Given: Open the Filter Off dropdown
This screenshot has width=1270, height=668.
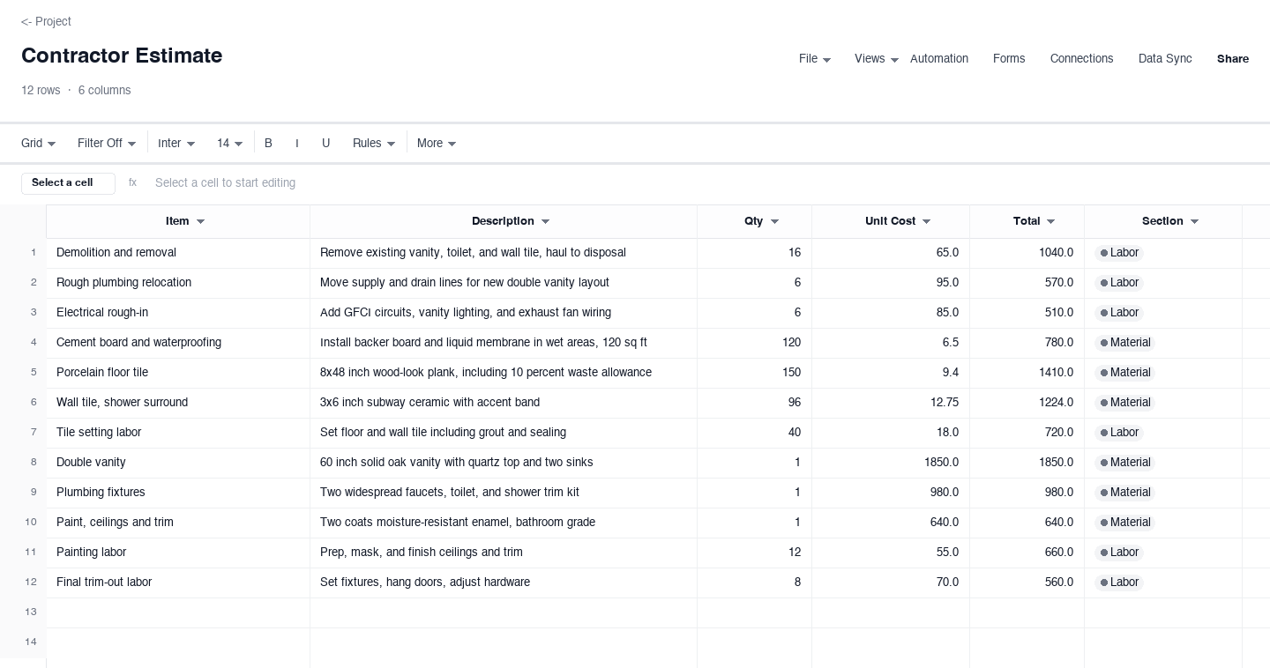Looking at the screenshot, I should (107, 143).
